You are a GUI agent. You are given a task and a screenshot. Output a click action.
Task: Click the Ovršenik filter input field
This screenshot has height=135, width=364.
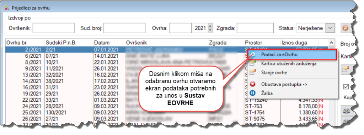click(x=53, y=28)
